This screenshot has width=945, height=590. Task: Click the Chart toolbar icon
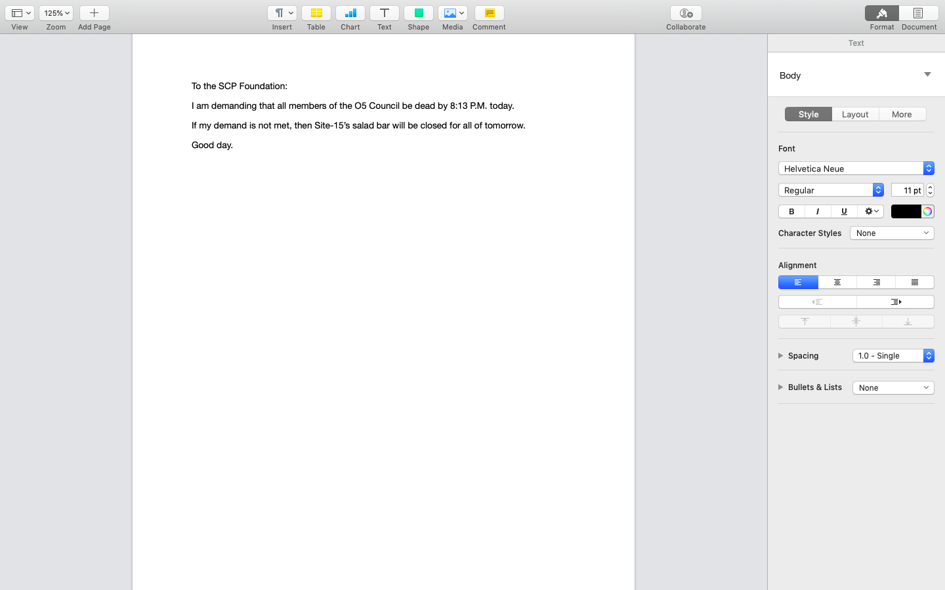click(x=350, y=13)
